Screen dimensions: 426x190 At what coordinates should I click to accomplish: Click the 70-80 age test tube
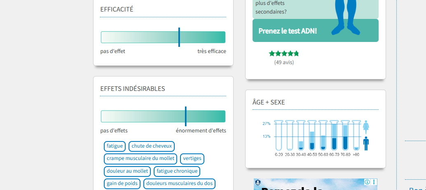(x=345, y=135)
